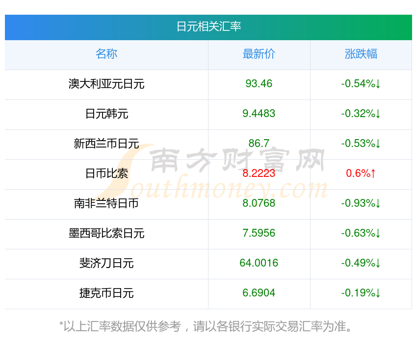Click the 日元相关汇率 table title
This screenshot has height=342, width=417.
tap(209, 26)
